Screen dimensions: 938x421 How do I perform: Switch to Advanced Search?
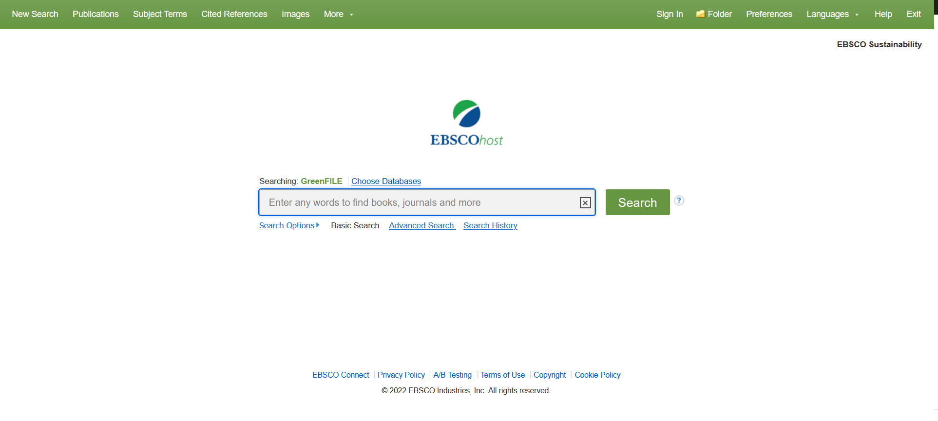coord(422,225)
